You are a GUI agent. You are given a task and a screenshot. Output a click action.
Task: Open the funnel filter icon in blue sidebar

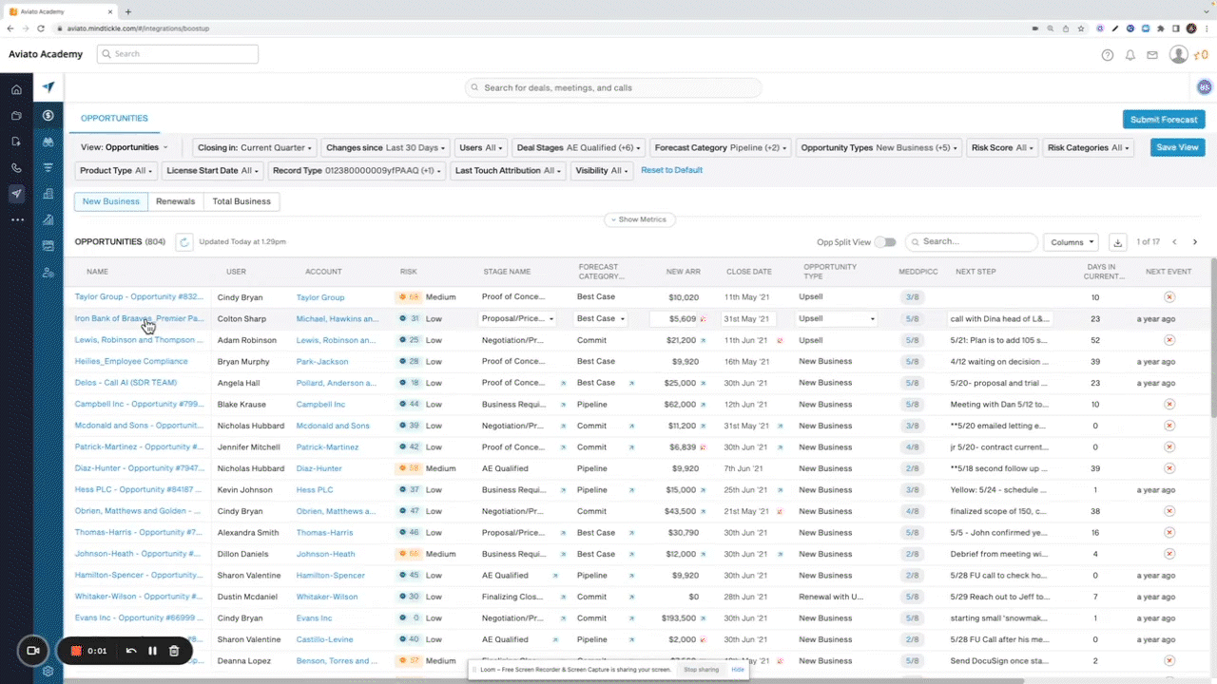pos(48,167)
